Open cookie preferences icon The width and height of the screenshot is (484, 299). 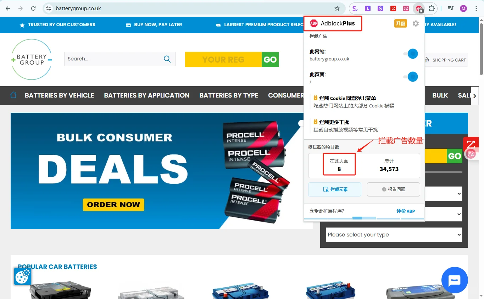(x=22, y=276)
